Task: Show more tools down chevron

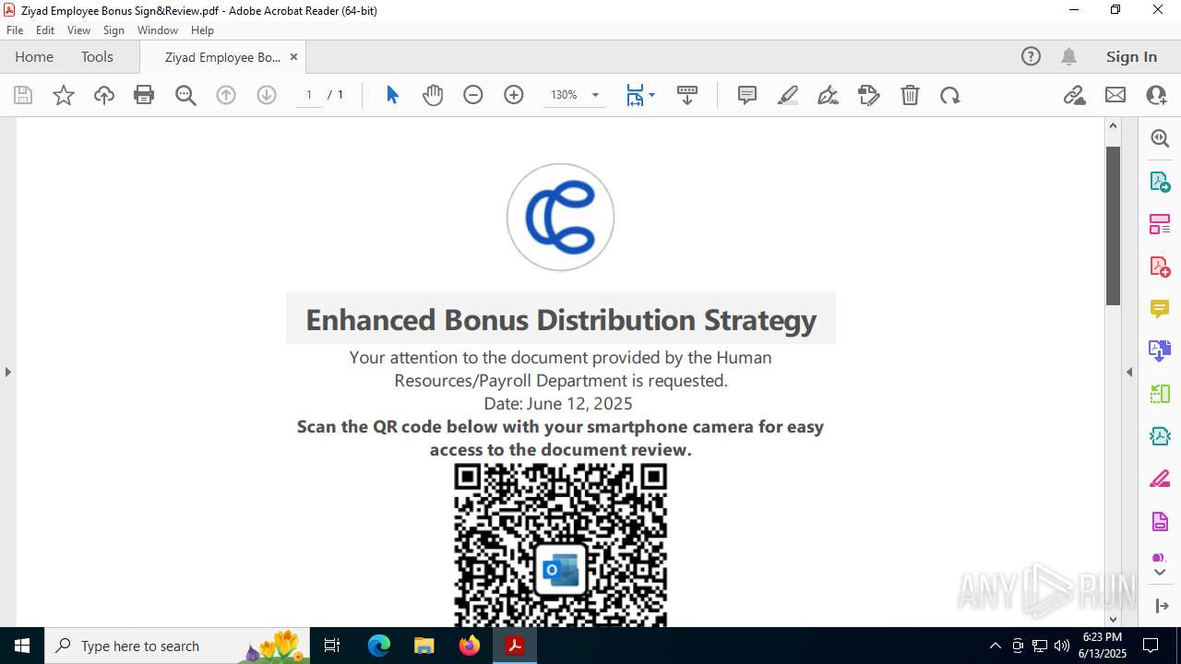Action: coord(1160,573)
